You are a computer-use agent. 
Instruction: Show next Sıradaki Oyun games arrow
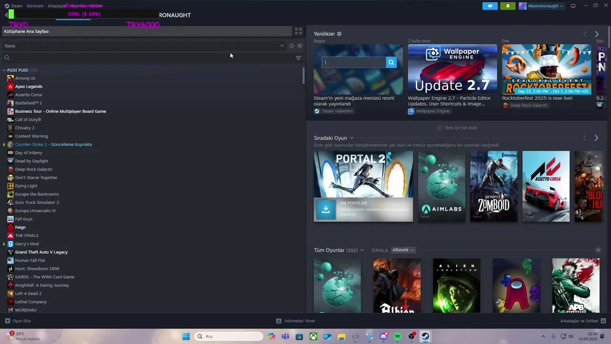tap(596, 138)
